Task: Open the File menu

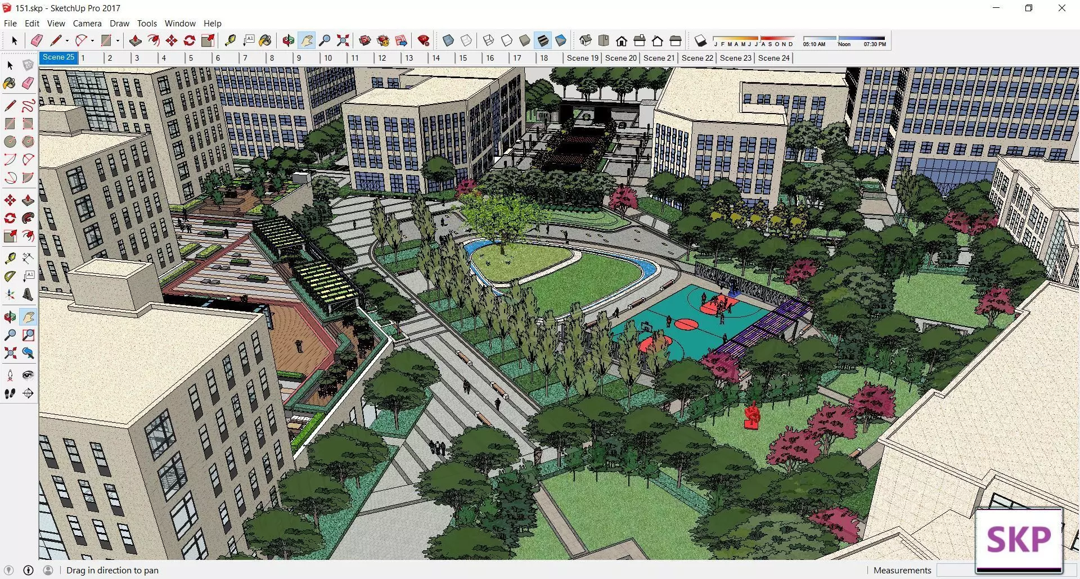Action: point(10,24)
